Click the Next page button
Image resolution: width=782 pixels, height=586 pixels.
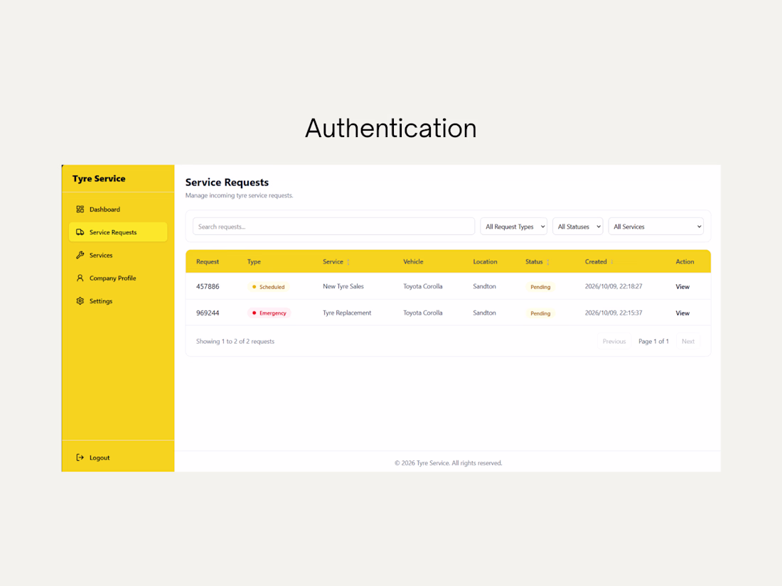click(x=688, y=342)
